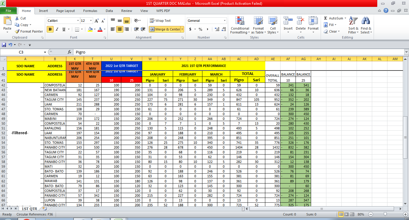Switch to the Data tab

109,11
